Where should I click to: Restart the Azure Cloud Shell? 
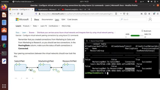coord(87,41)
